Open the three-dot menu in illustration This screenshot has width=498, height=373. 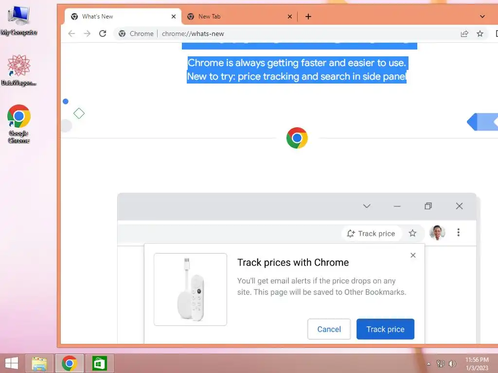[x=458, y=233]
